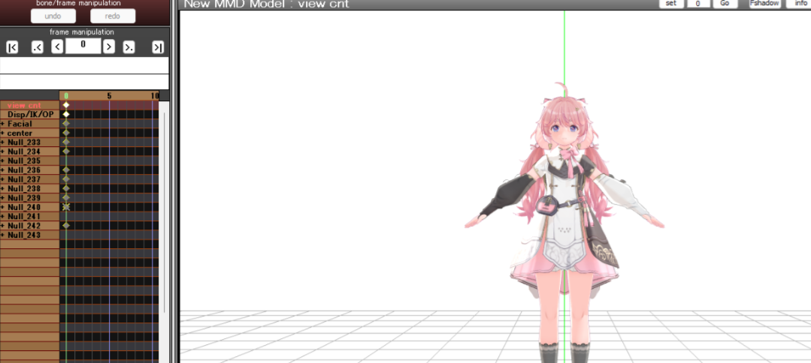
Task: Step back one frame (<)
Action: [57, 47]
